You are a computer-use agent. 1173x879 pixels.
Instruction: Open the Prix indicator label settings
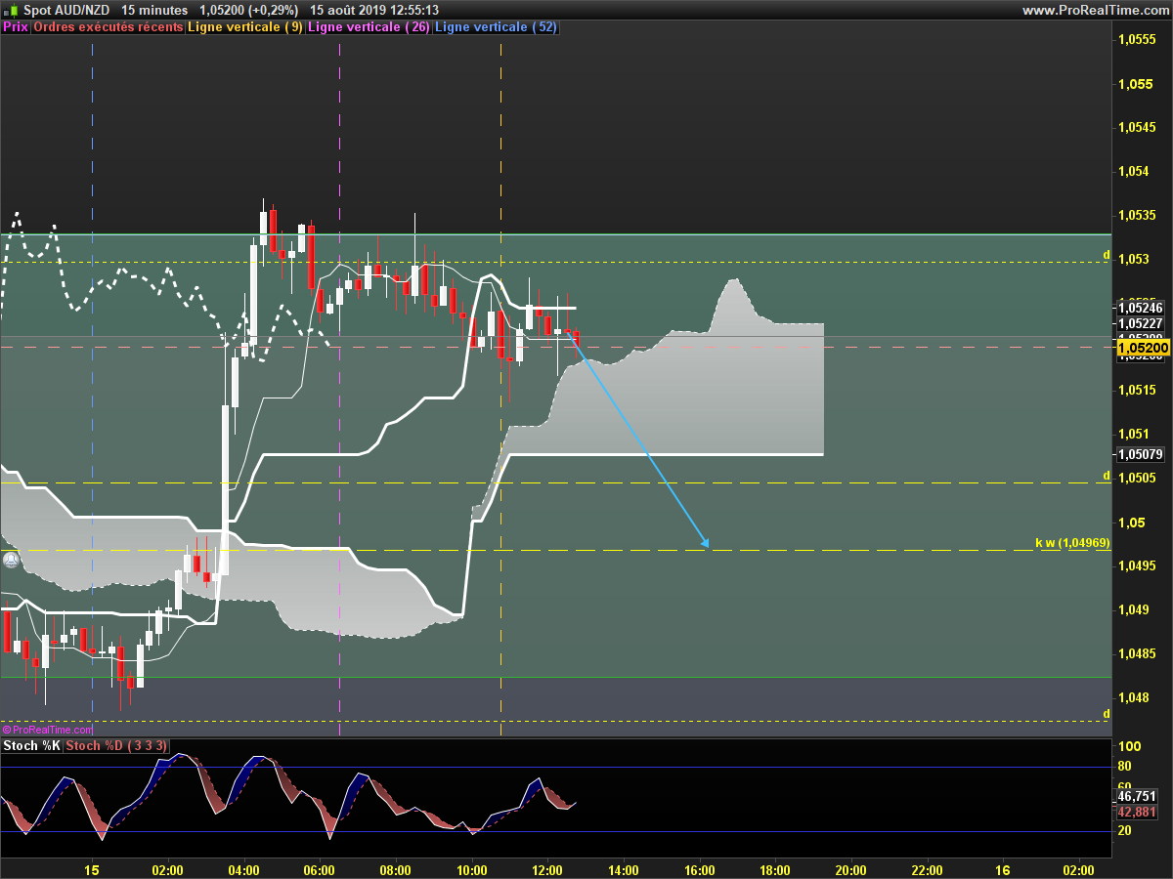15,27
